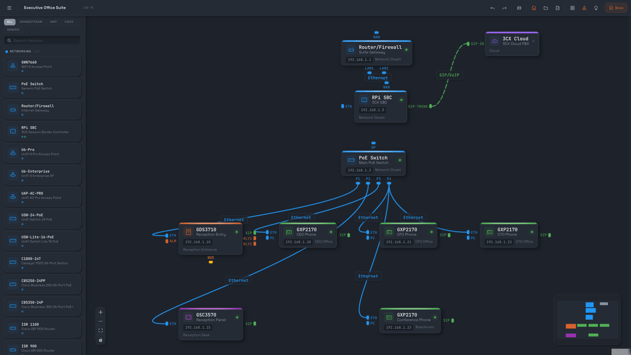Select the Cisco filter tab
The height and width of the screenshot is (355, 631).
coord(69,22)
